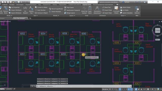Click the Help question mark icon
162x91 pixels.
tap(145, 2)
